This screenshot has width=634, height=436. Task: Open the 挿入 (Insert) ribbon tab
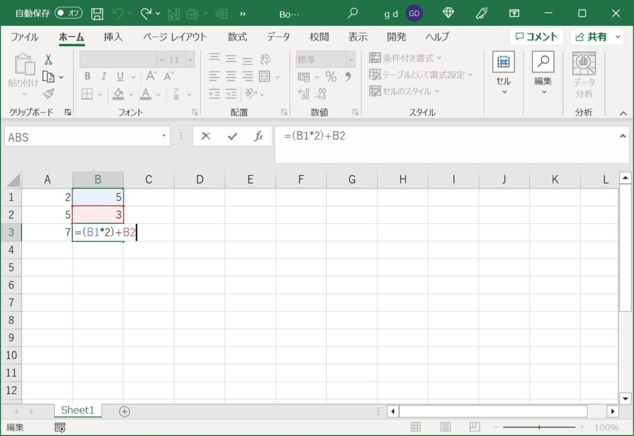pos(113,37)
